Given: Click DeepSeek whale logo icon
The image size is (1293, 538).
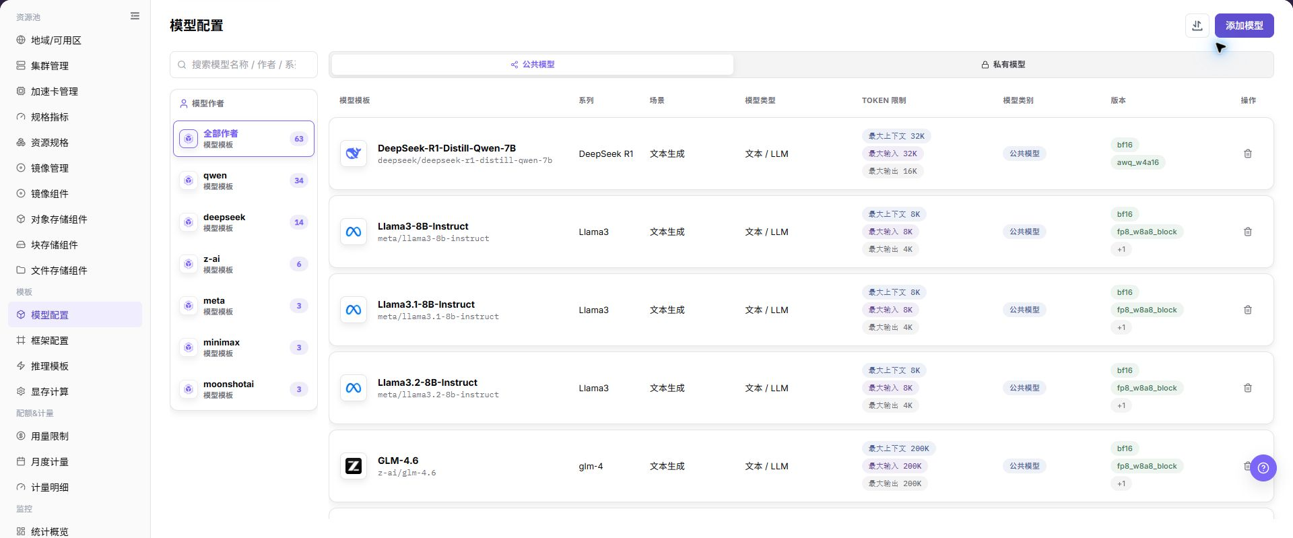Looking at the screenshot, I should [x=354, y=154].
